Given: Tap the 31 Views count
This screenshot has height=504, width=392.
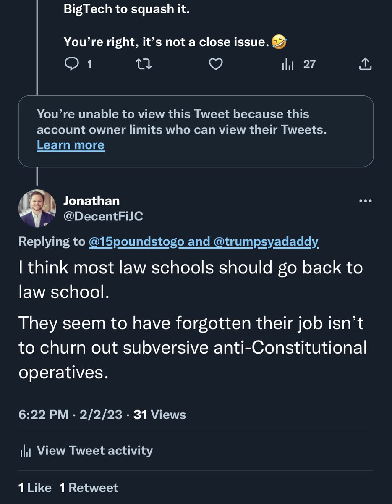Looking at the screenshot, I should 159,415.
